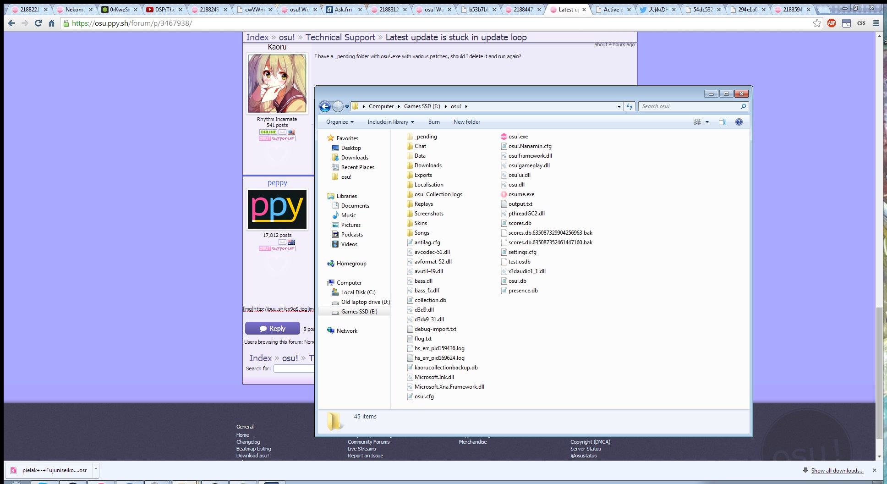Open the osume.exe updater file
Viewport: 887px width, 484px height.
tap(517, 194)
